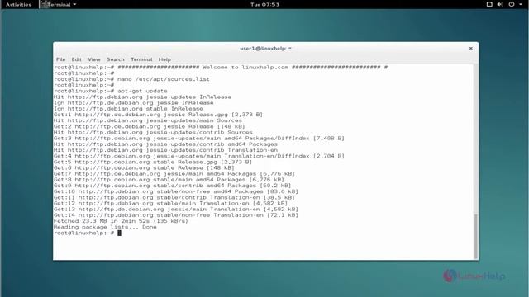The width and height of the screenshot is (529, 297).
Task: Click the 'nano /etc/apt/sources.list' command line
Action: tap(131, 79)
